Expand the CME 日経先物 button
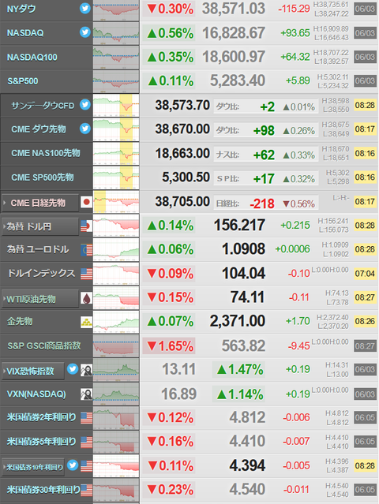The height and width of the screenshot is (504, 379). [x=40, y=203]
